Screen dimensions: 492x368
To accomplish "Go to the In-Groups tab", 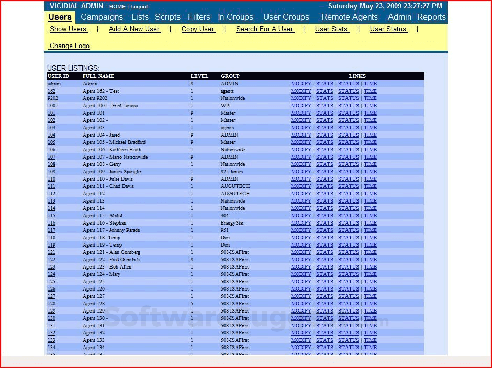I will (x=236, y=17).
